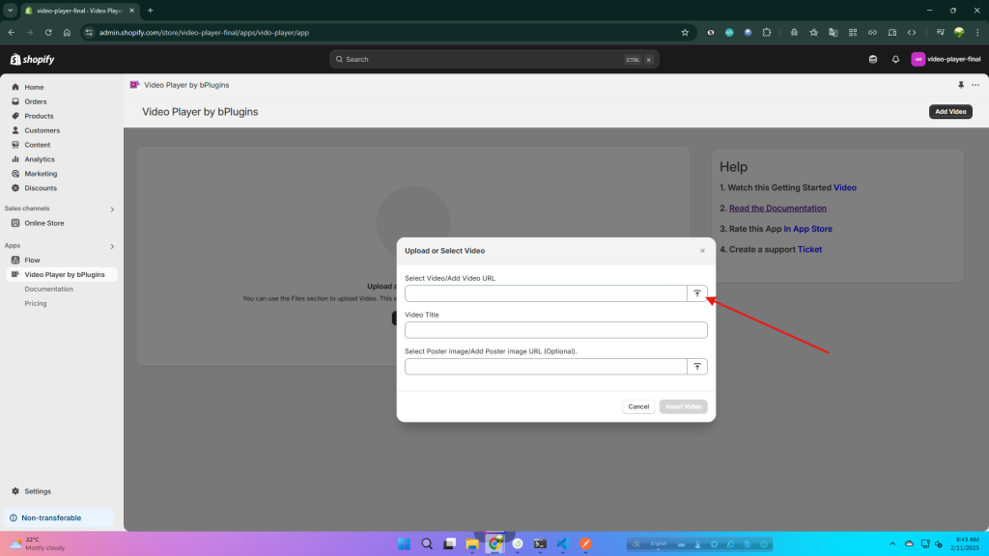The width and height of the screenshot is (989, 556).
Task: Click the Cancel button
Action: click(638, 406)
